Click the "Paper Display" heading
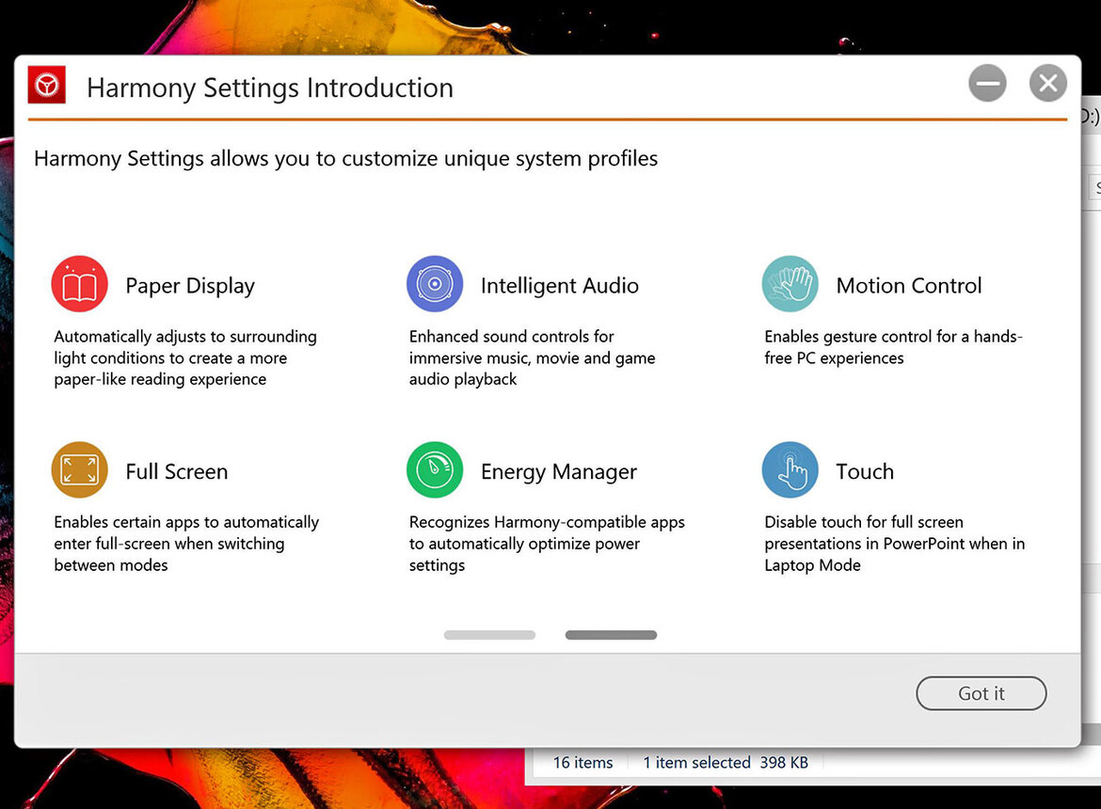The width and height of the screenshot is (1101, 809). pyautogui.click(x=190, y=286)
